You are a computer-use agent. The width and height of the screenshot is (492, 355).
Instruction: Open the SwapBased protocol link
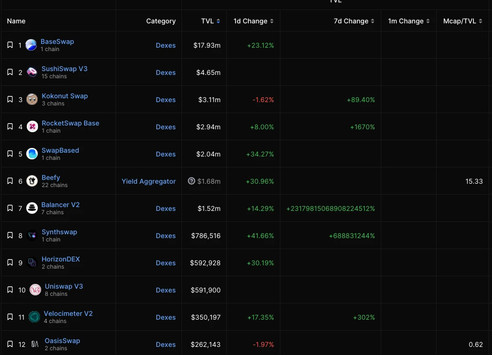coord(60,150)
